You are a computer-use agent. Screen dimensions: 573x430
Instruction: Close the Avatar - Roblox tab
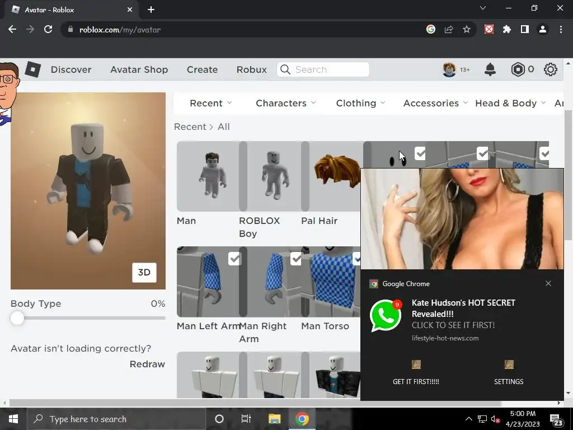click(x=130, y=10)
